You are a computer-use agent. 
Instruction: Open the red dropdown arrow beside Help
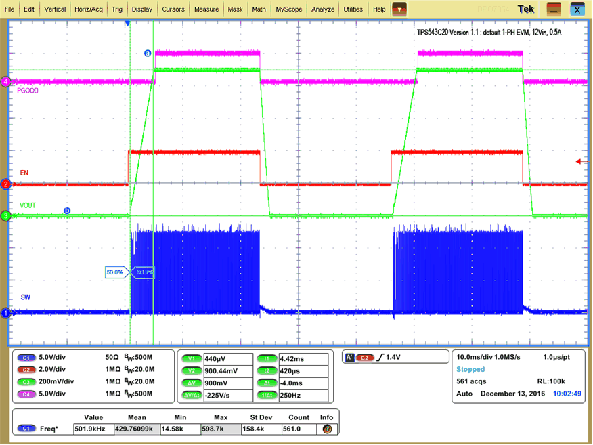click(x=399, y=9)
